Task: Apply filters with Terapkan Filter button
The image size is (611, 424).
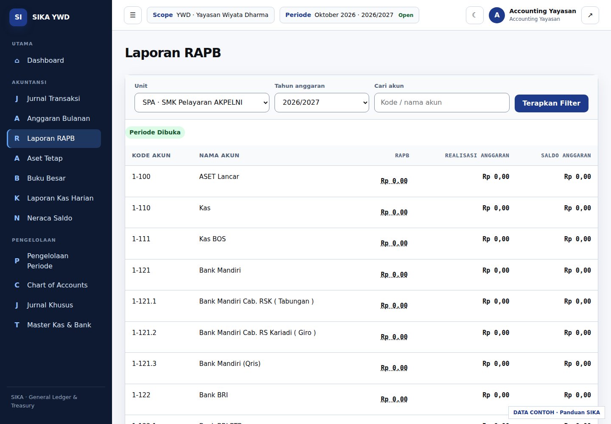Action: [x=552, y=103]
